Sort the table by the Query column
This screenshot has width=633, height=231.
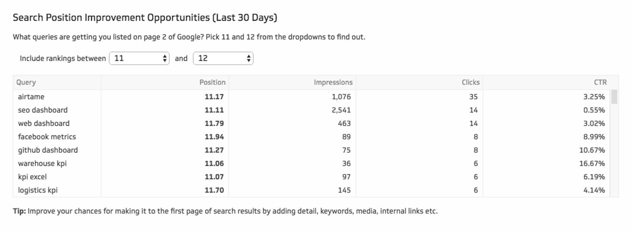26,82
